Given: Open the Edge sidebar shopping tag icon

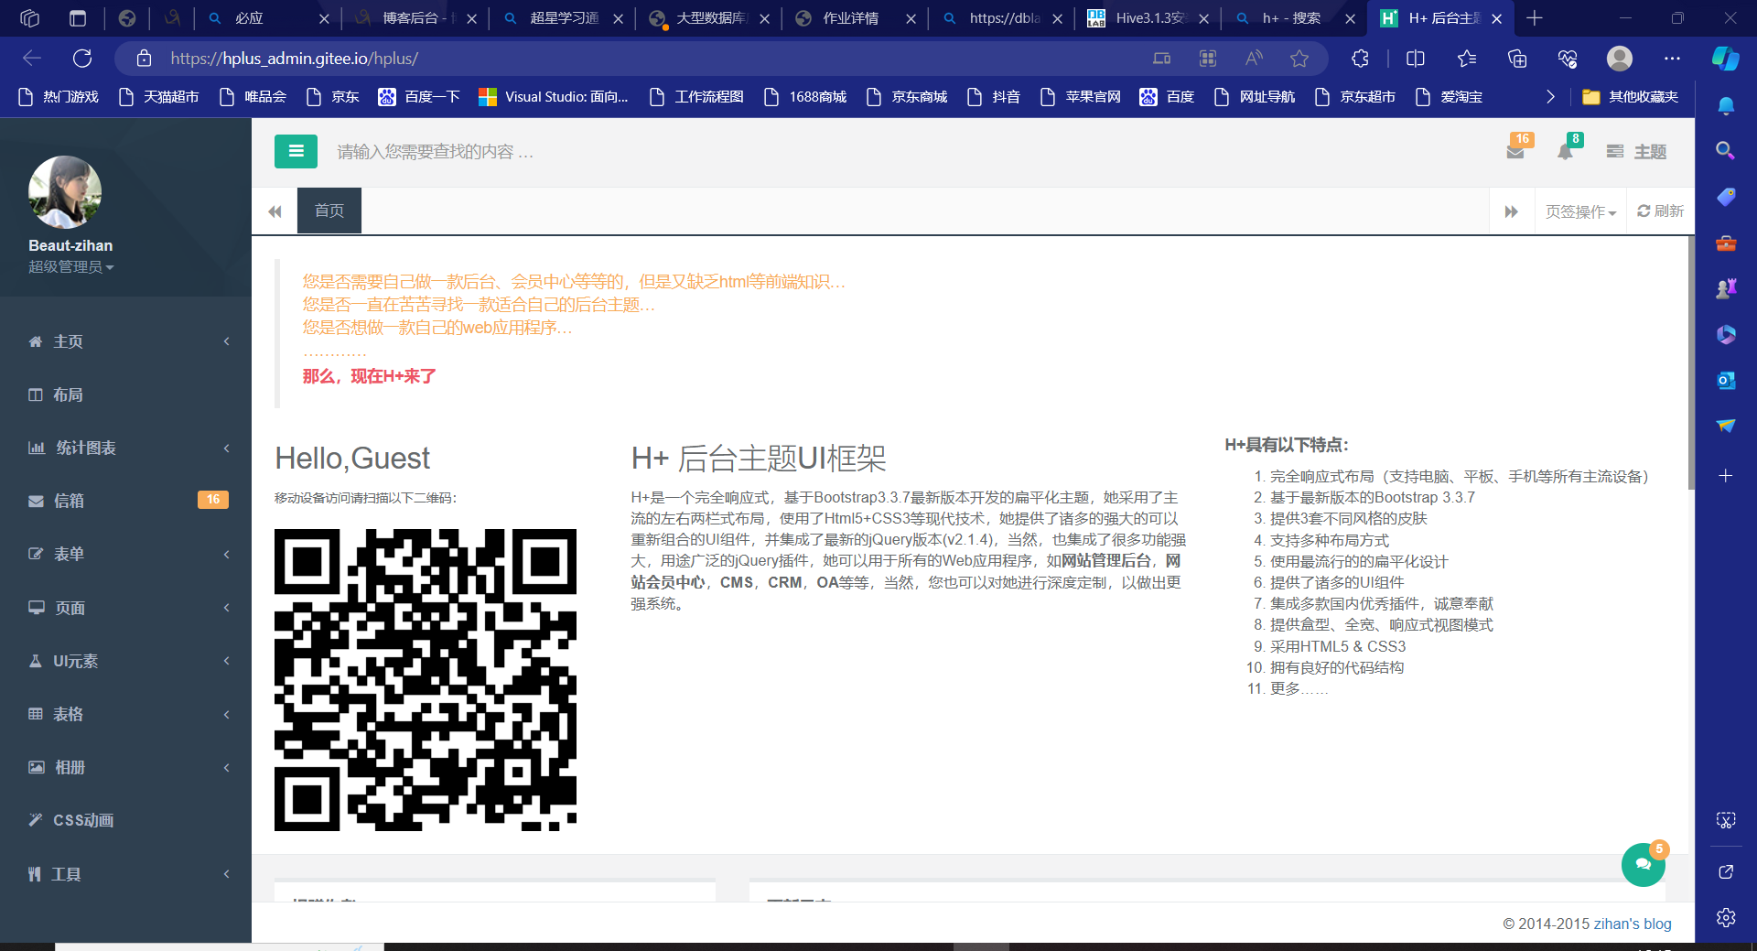Looking at the screenshot, I should pos(1726,197).
